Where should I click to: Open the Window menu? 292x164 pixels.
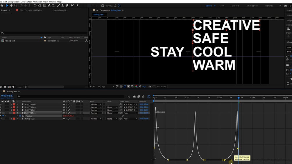click(52, 2)
